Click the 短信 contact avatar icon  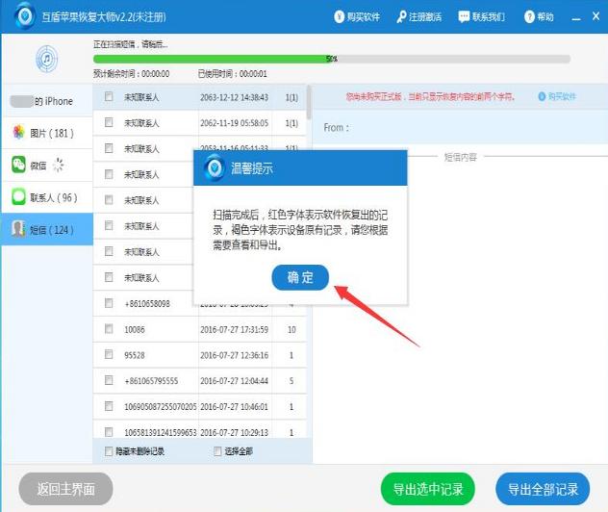[x=18, y=229]
